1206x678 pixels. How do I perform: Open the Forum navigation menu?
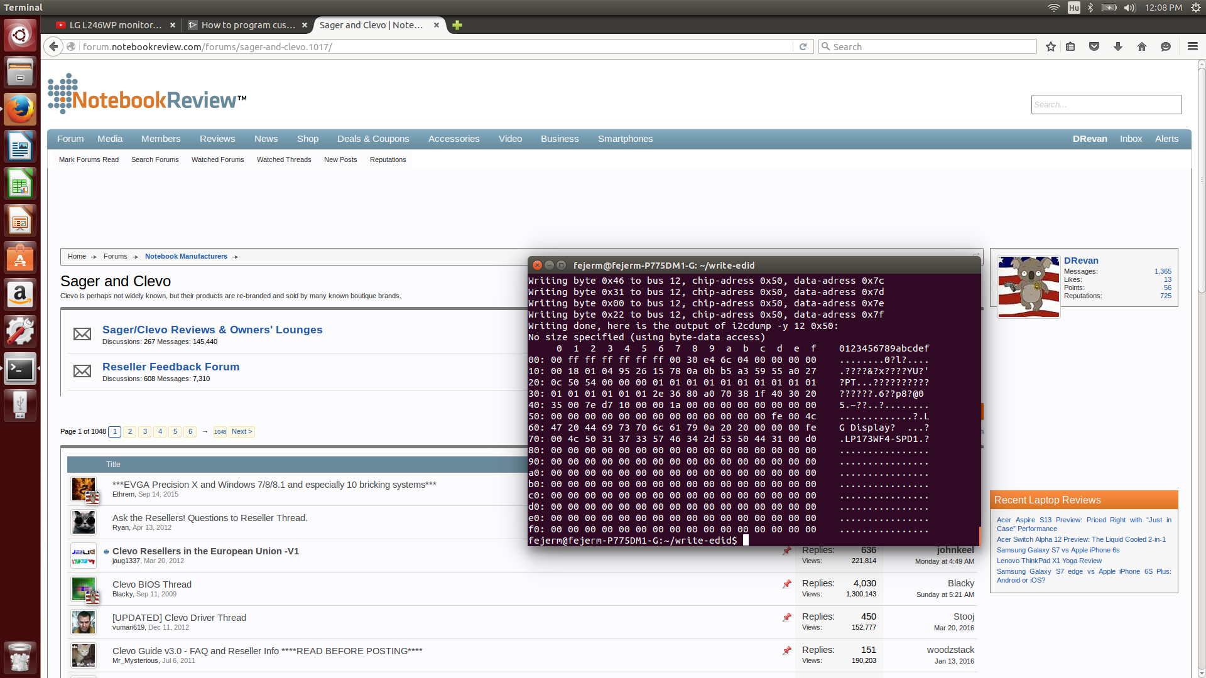70,139
